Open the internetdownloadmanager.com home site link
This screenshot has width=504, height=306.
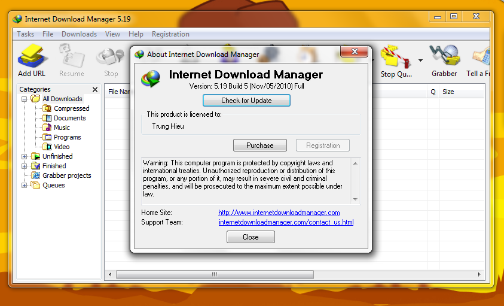(279, 213)
